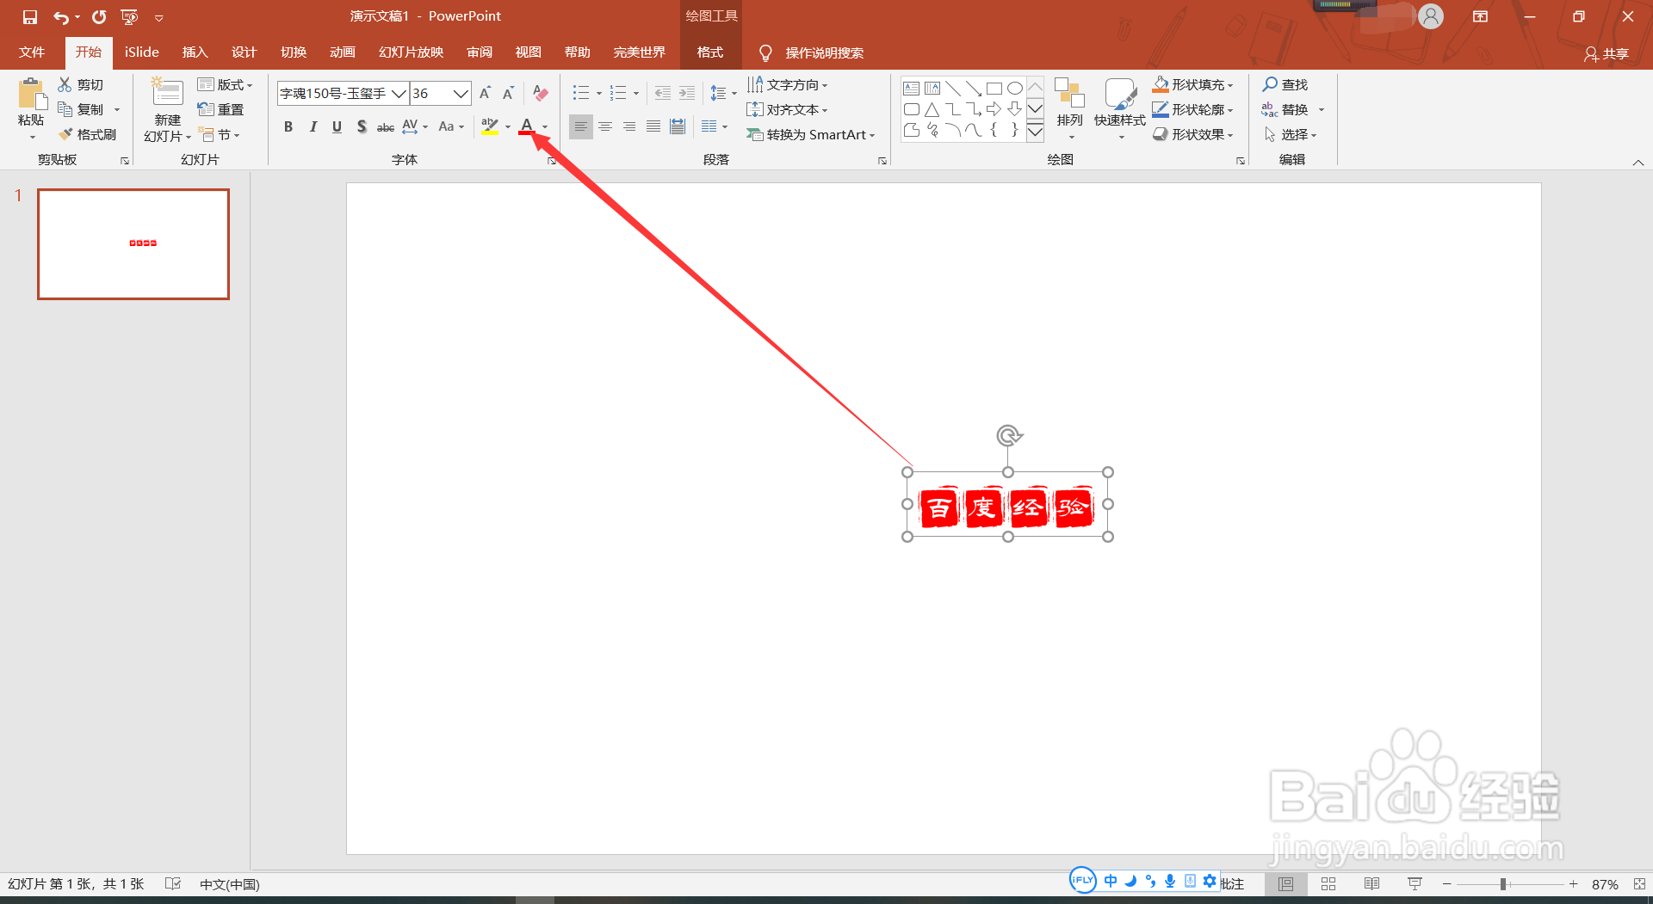Open the font size 36 dropdown
1653x904 pixels.
pos(461,93)
